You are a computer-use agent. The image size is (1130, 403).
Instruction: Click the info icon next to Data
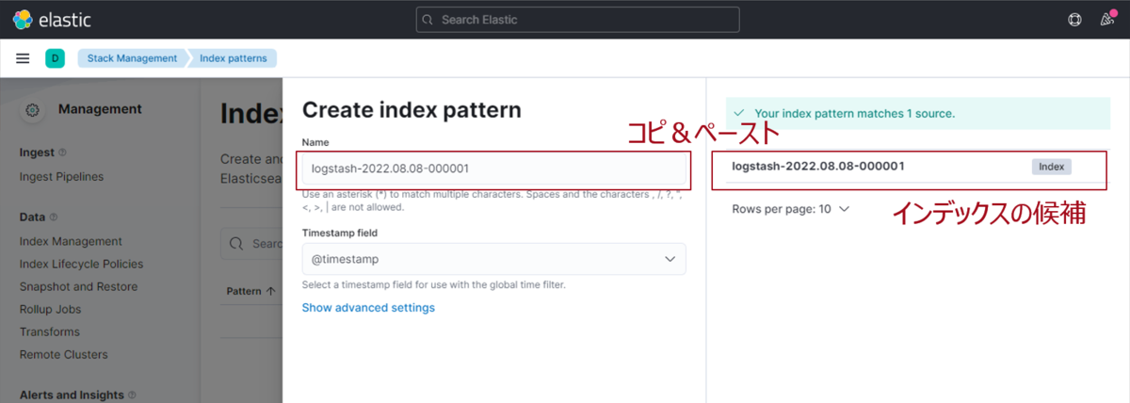54,218
